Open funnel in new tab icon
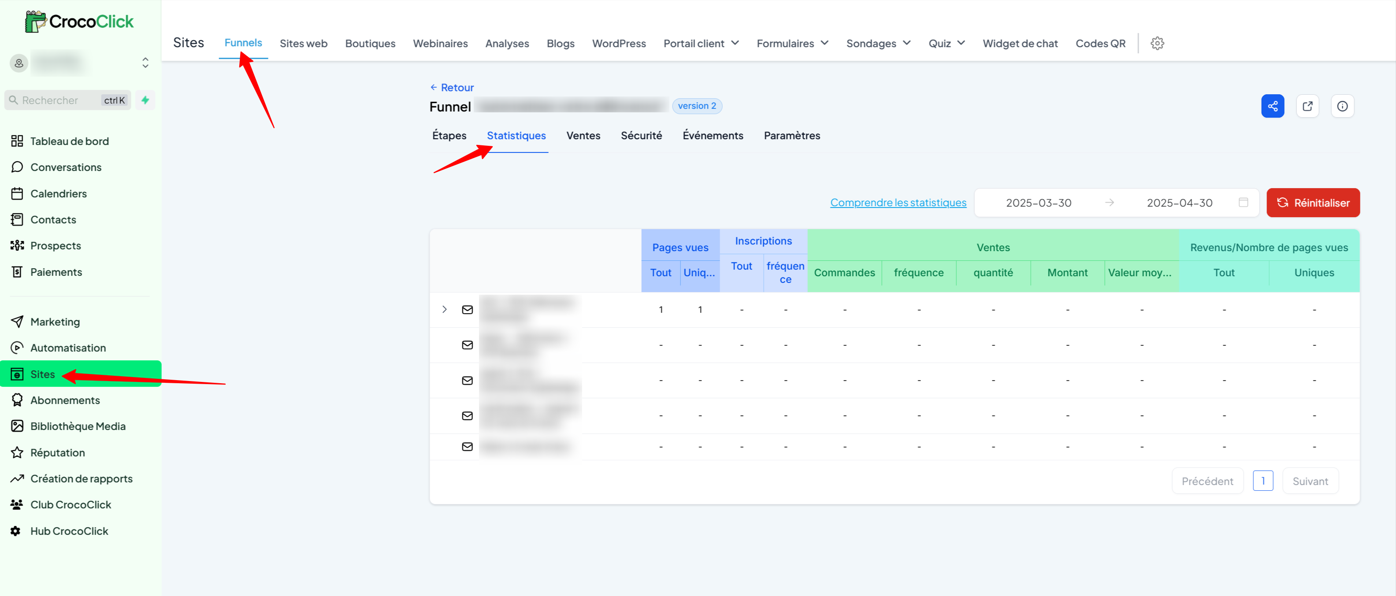This screenshot has height=596, width=1396. (1307, 106)
